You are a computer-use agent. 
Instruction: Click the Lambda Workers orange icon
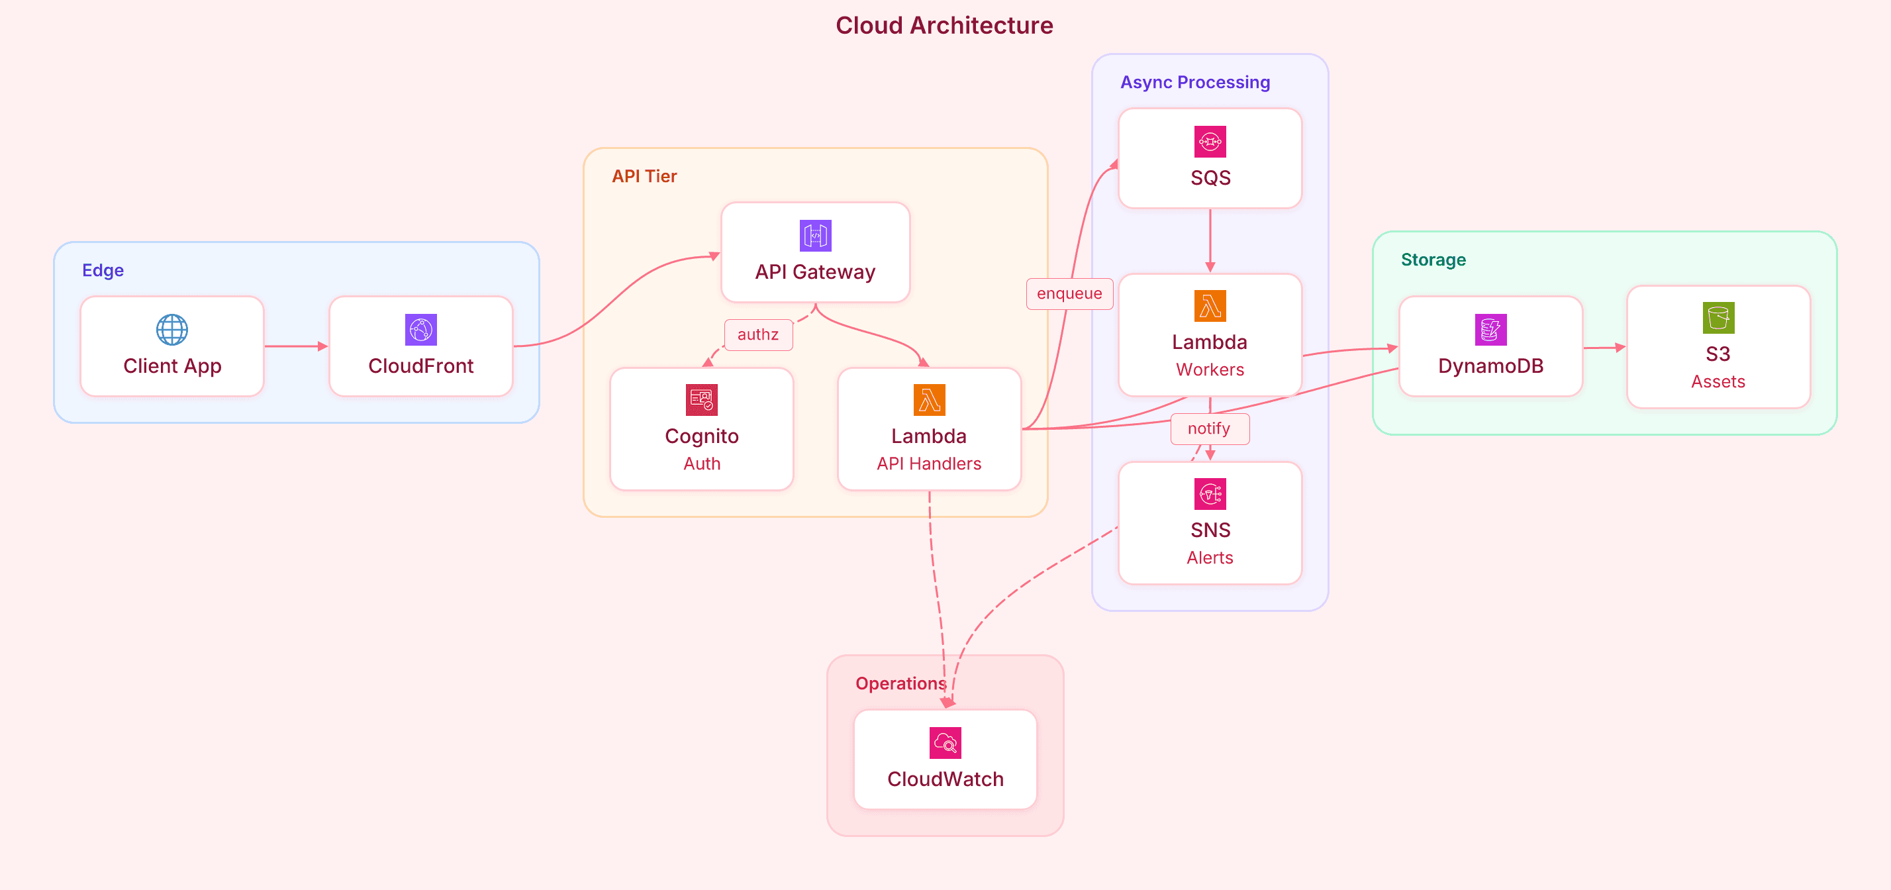click(x=1210, y=306)
